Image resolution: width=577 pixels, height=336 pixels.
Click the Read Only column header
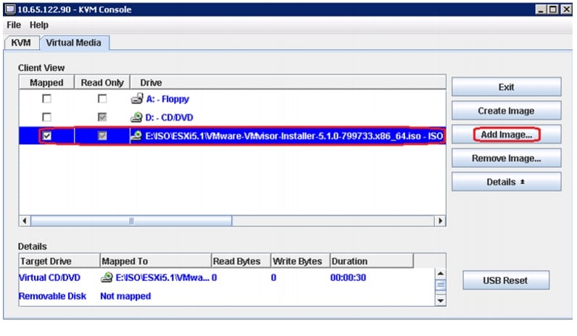[x=102, y=83]
